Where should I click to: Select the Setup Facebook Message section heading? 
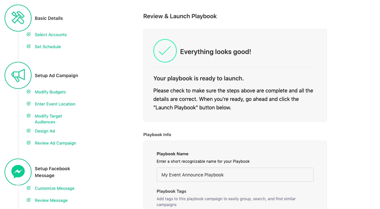[x=52, y=172]
